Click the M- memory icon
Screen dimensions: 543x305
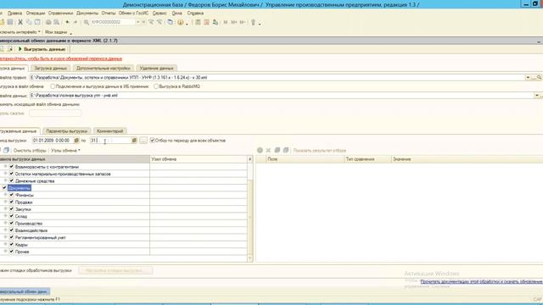click(243, 22)
